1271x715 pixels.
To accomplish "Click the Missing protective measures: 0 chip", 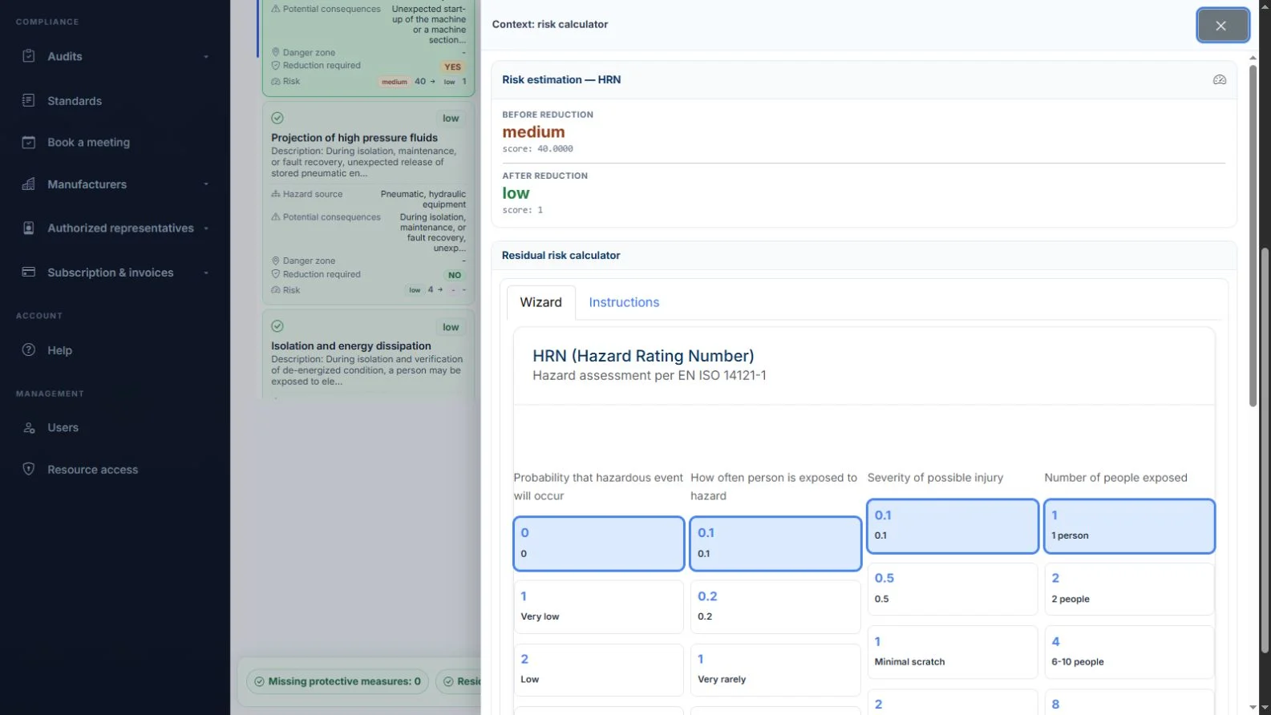I will tap(338, 682).
